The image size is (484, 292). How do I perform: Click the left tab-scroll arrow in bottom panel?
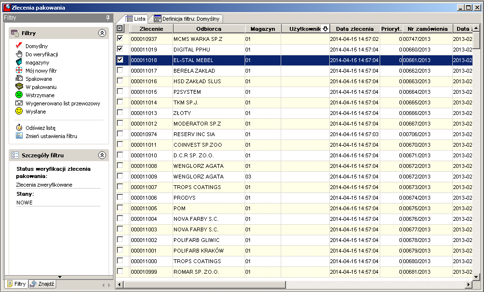[103, 285]
